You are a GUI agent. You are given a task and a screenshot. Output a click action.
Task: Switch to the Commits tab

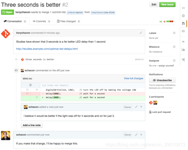[41, 21]
